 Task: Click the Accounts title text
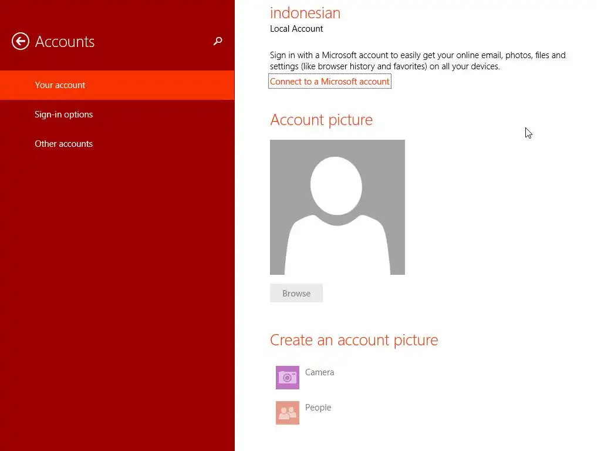coord(65,42)
